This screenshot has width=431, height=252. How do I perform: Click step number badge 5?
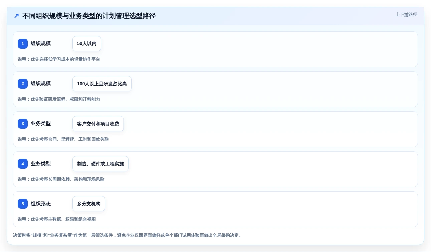(x=23, y=204)
